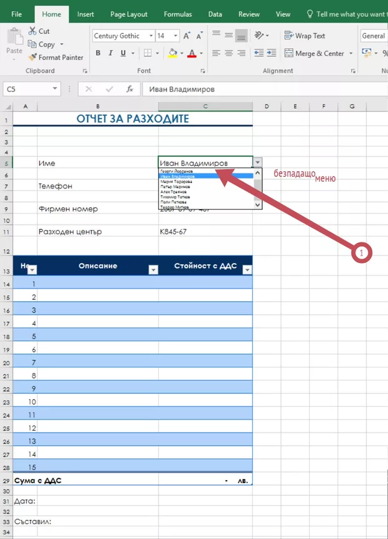This screenshot has height=539, width=388.
Task: Open the Clipboard dialog launcher
Action: click(x=85, y=71)
